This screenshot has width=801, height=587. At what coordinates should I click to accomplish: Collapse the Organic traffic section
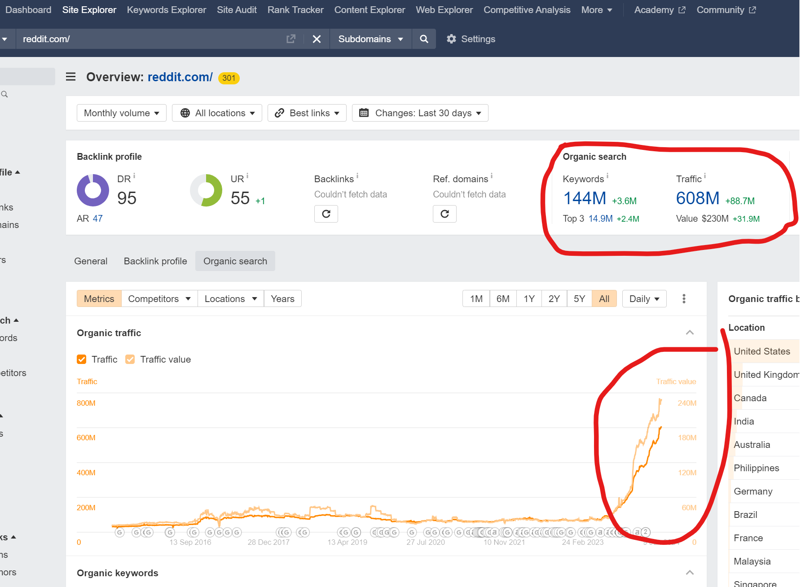(x=690, y=333)
